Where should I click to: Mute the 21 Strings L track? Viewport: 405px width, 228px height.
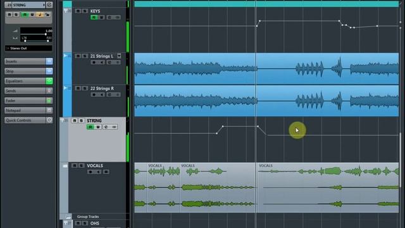(78, 56)
